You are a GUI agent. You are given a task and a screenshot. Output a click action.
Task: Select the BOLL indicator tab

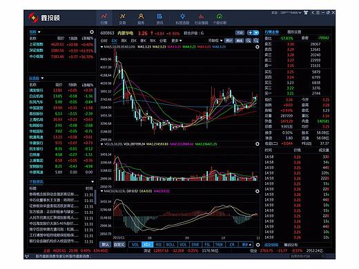pos(171,245)
